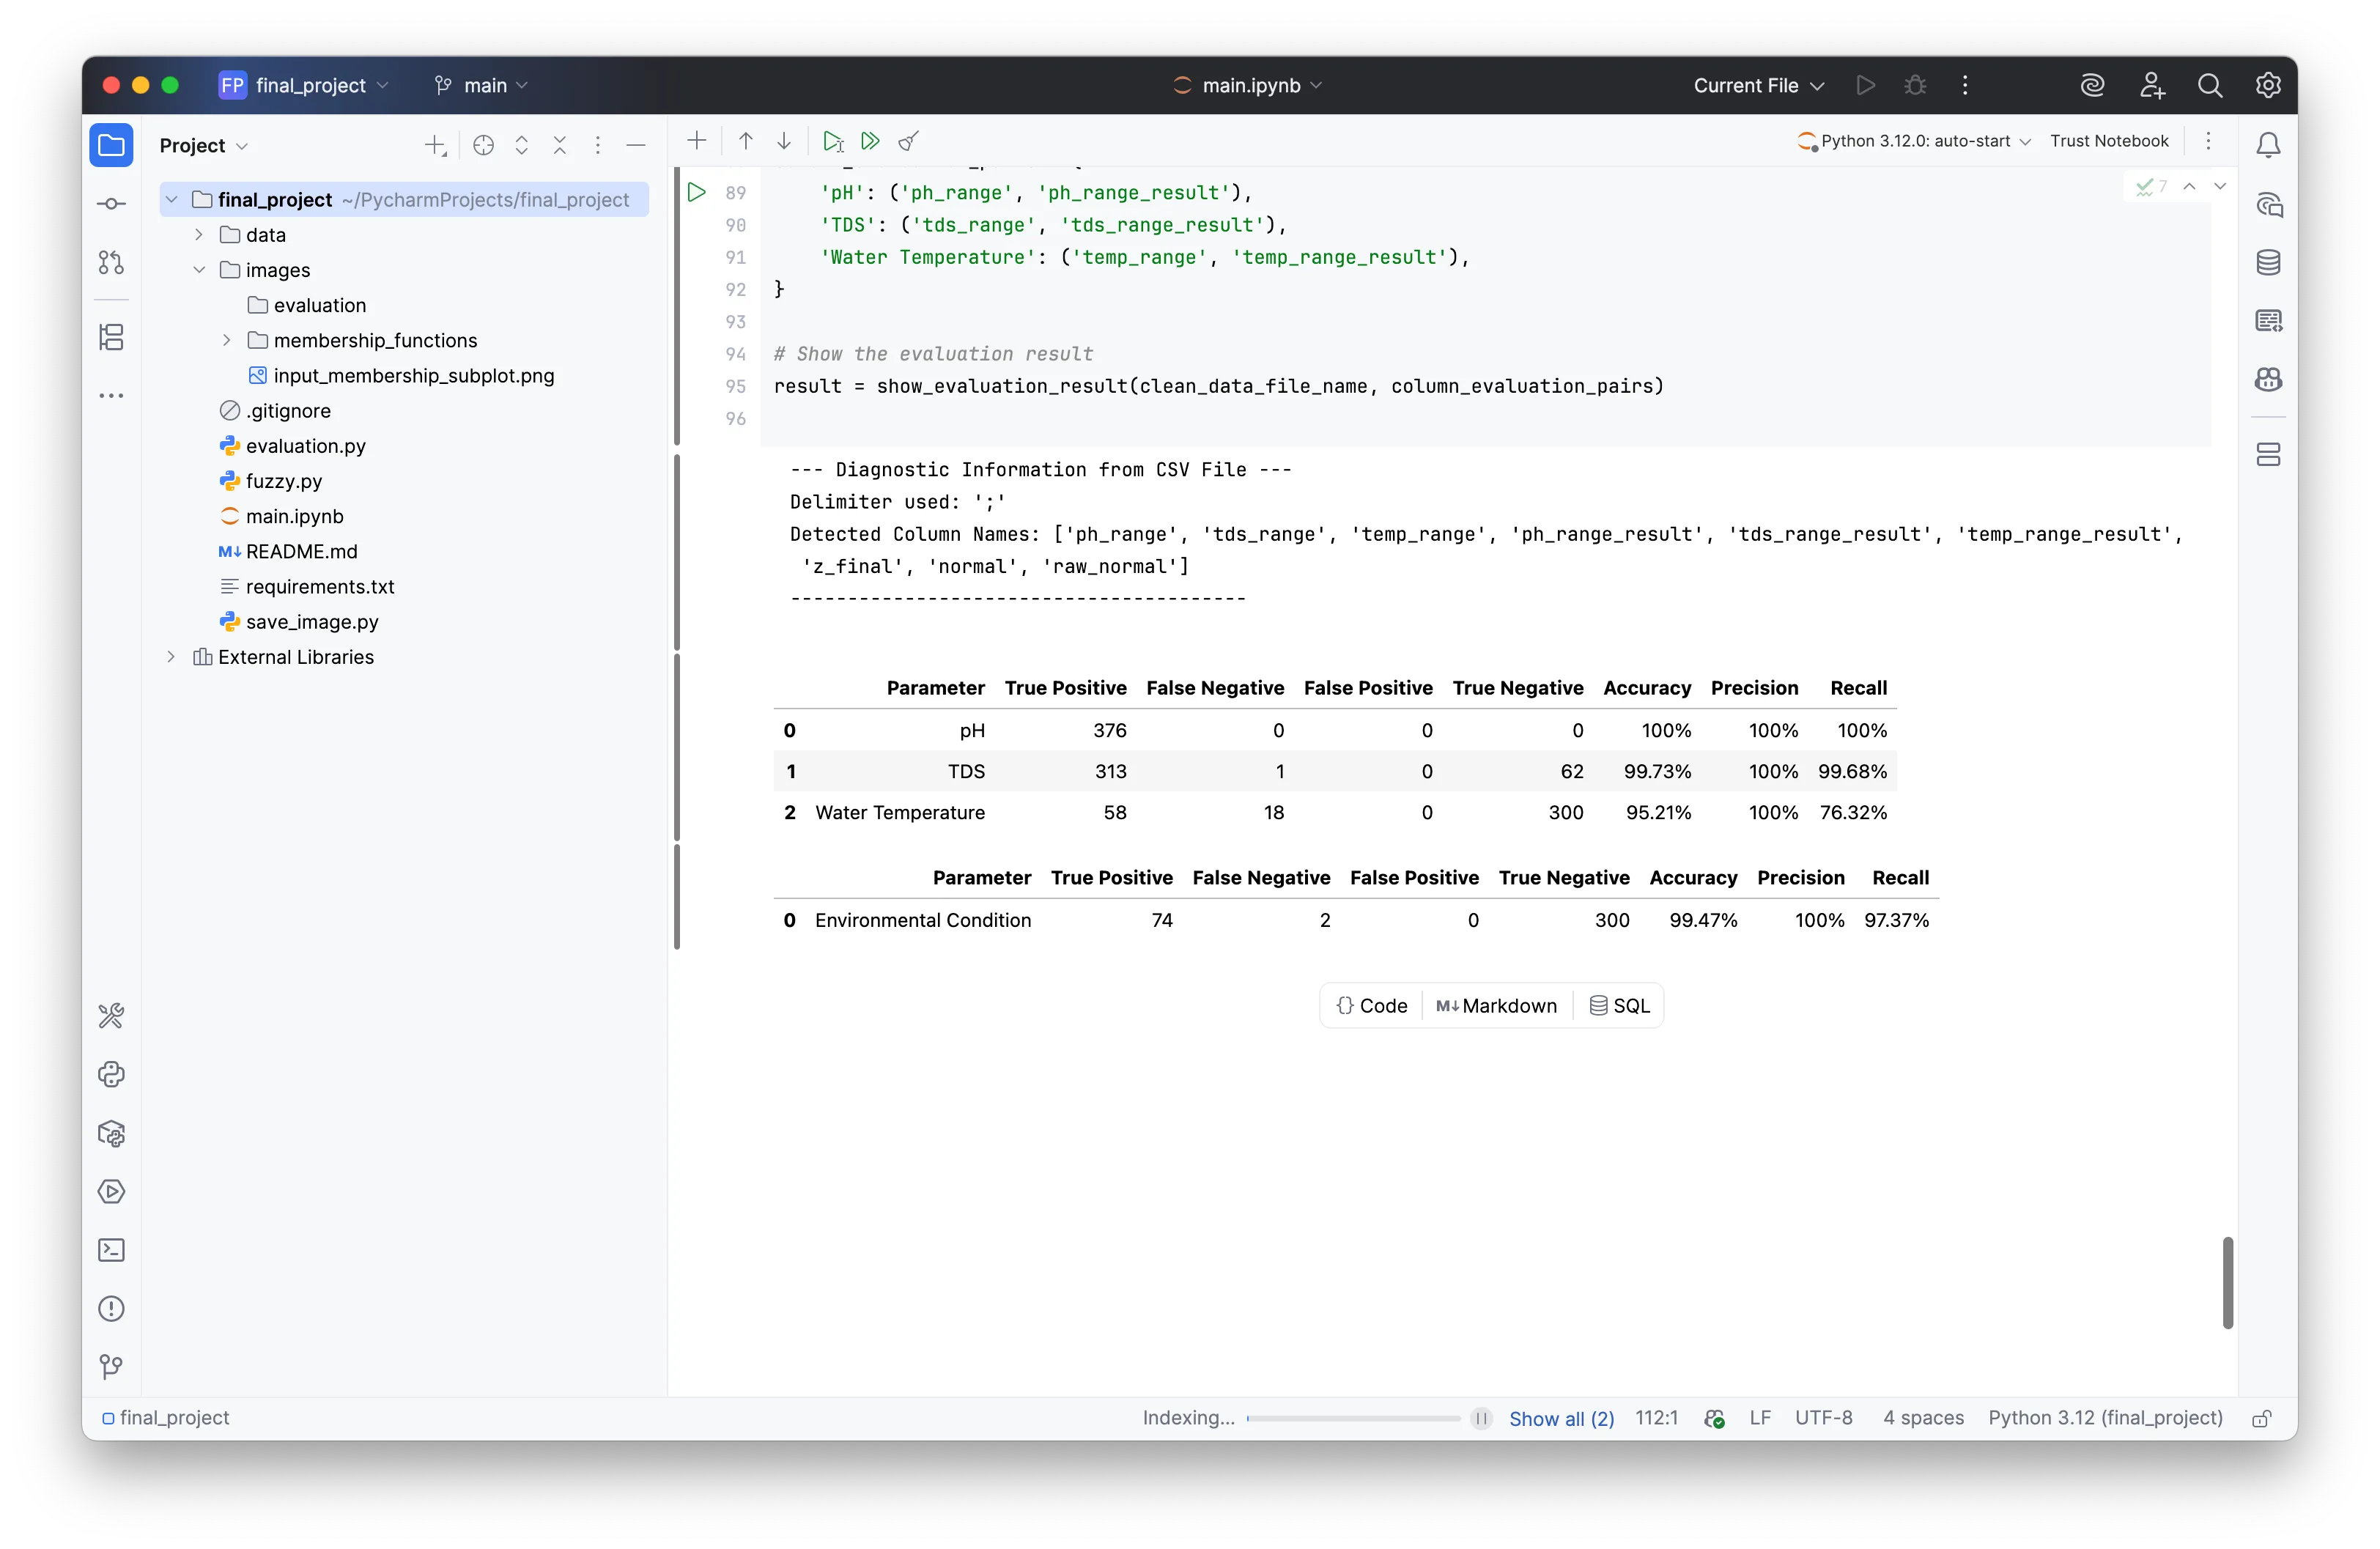
Task: Select evaluation.py in project tree
Action: (x=305, y=446)
